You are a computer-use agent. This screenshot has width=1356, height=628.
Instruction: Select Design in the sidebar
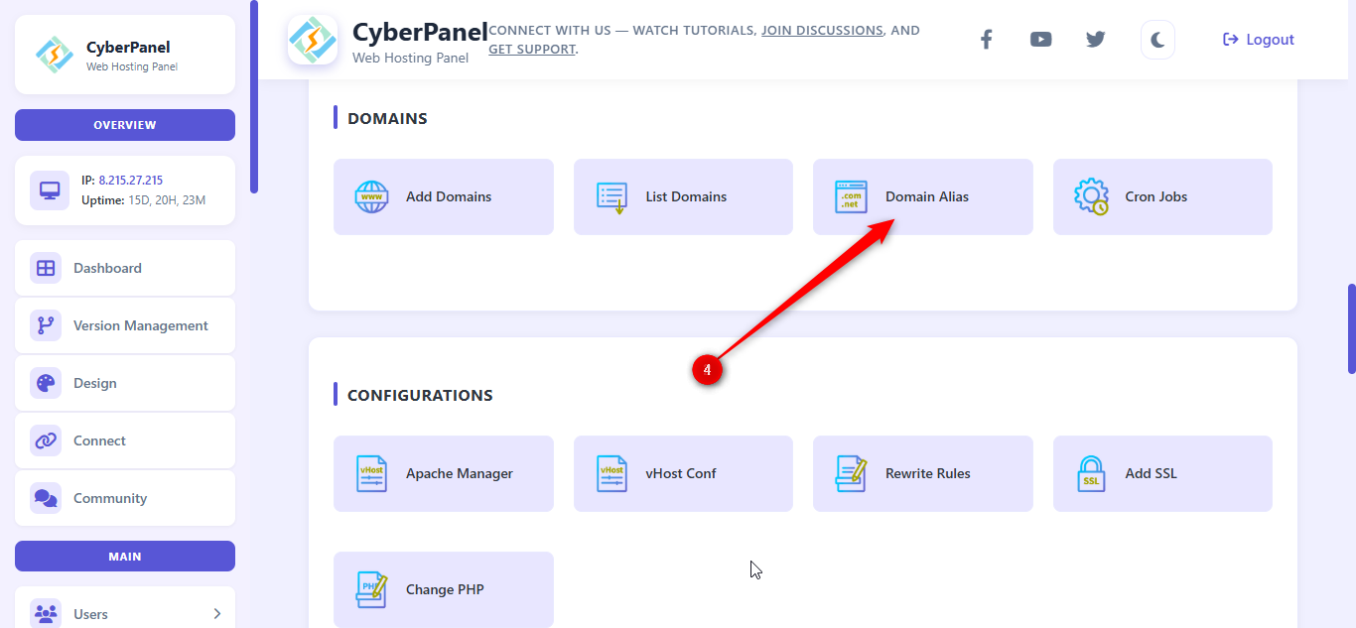pyautogui.click(x=95, y=383)
